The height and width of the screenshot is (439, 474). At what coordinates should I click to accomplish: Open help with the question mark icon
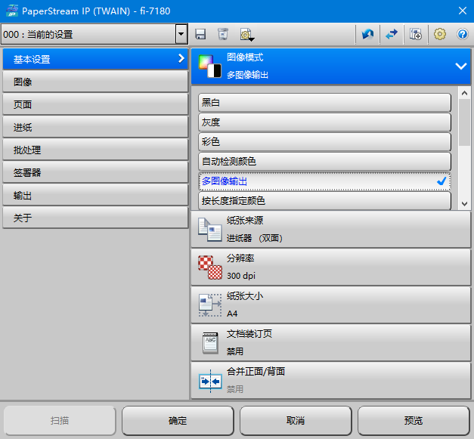click(463, 34)
